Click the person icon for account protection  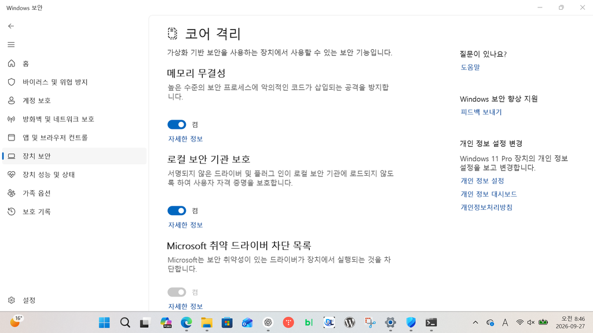tap(12, 101)
